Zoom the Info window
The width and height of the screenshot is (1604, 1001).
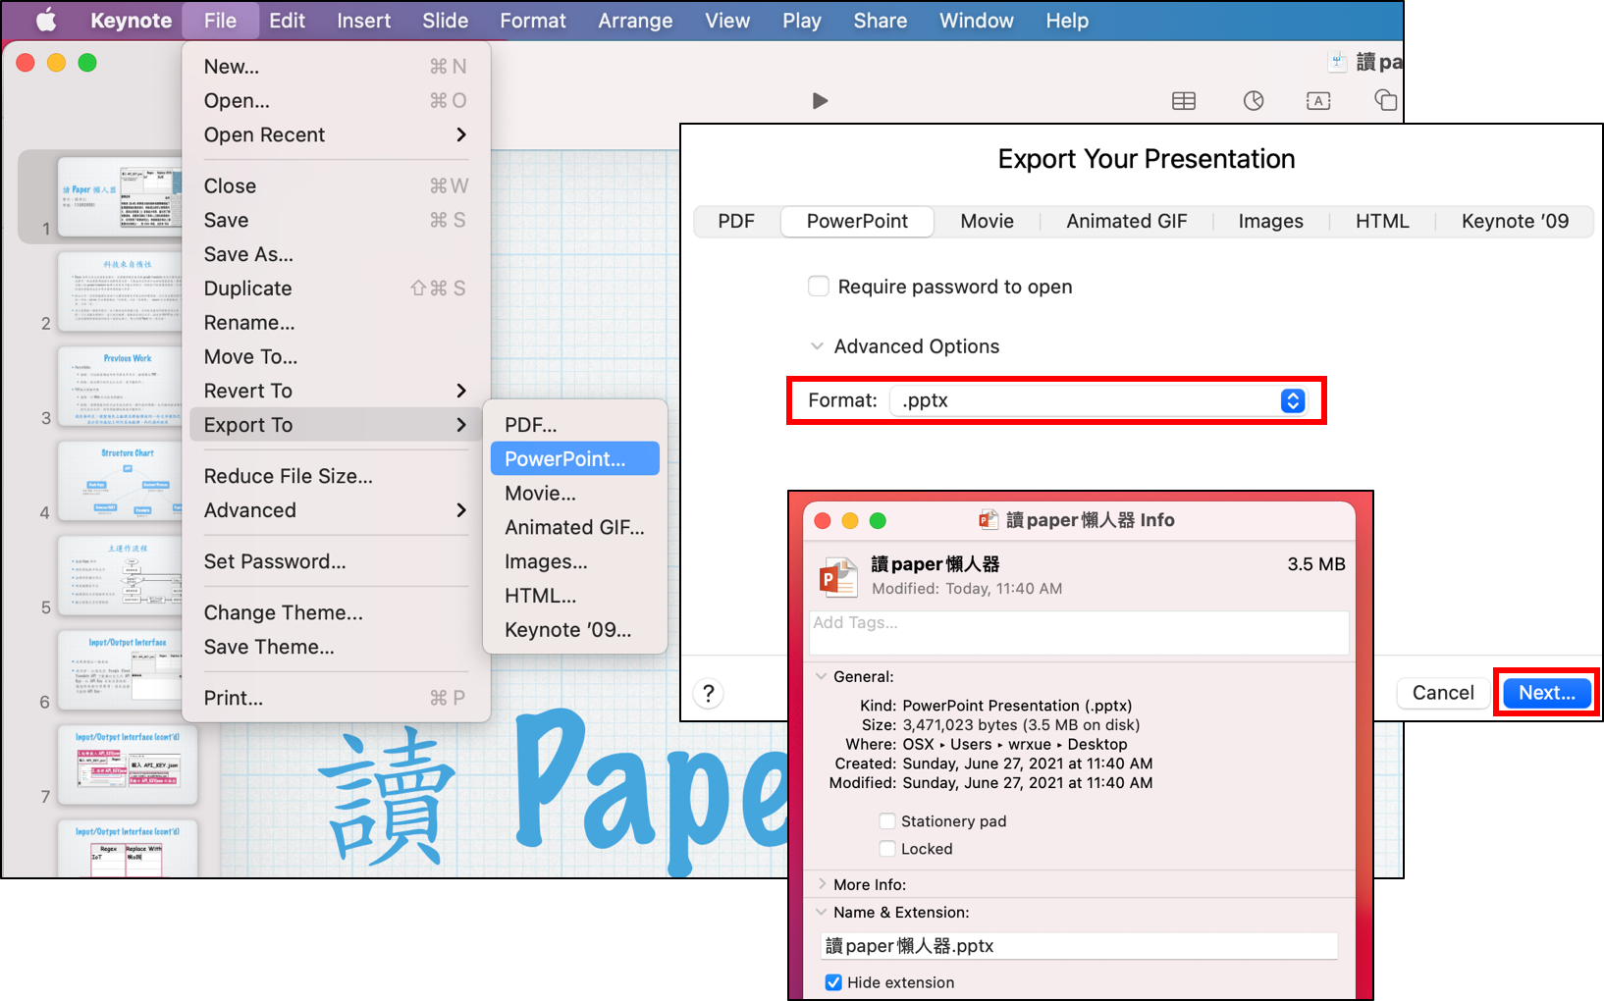tap(878, 521)
